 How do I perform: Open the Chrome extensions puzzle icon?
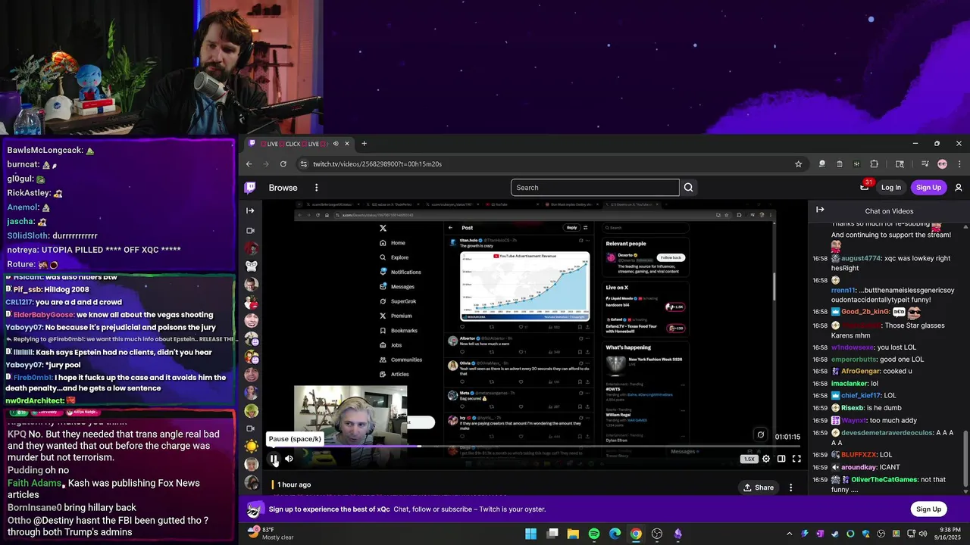tap(874, 163)
